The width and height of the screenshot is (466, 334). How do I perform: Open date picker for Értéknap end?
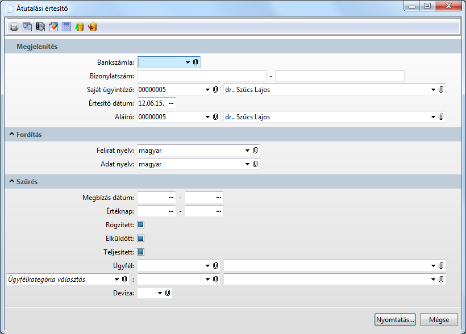coord(219,211)
